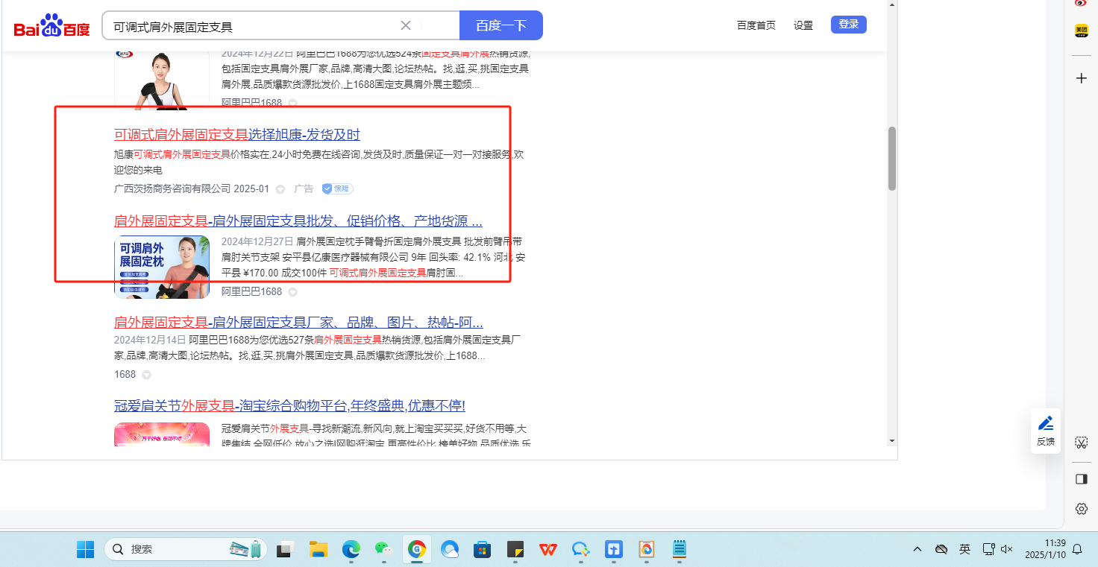Click the page vertical scrollbar thumb
This screenshot has height=567, width=1098.
point(892,158)
